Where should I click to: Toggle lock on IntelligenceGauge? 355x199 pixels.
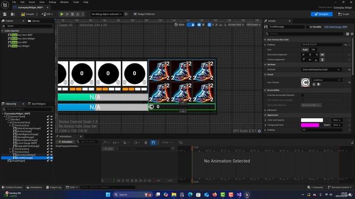[48, 134]
